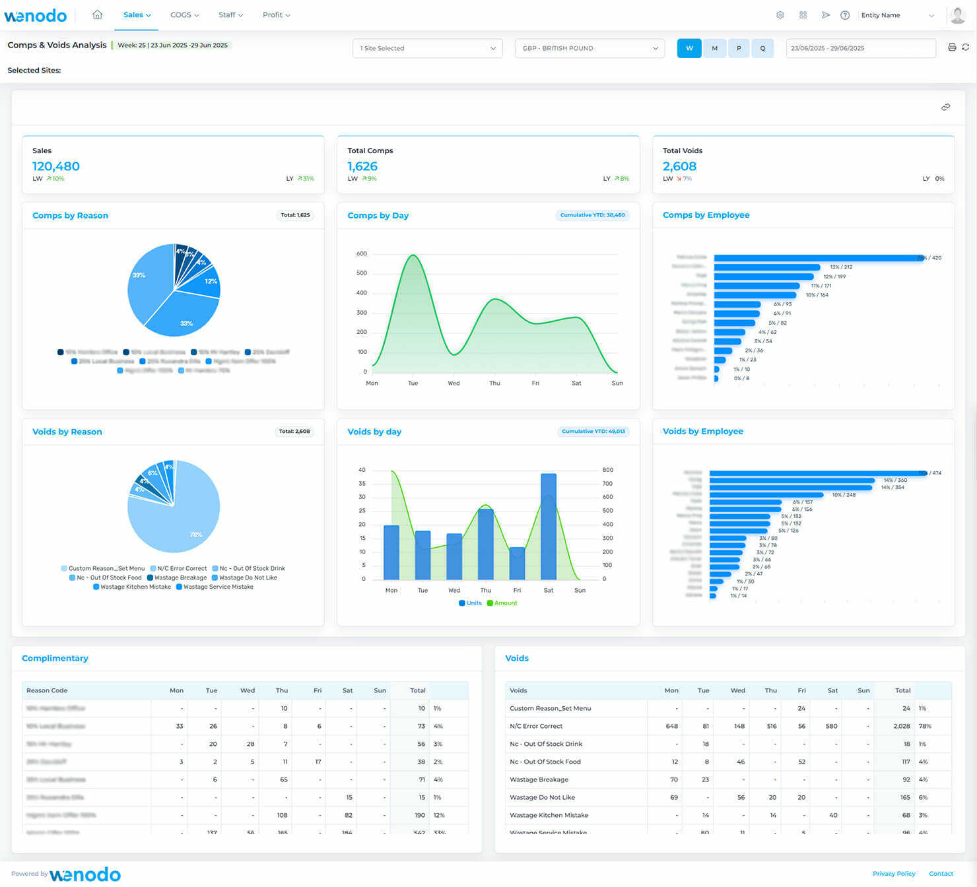Select the Q period toggle
This screenshot has width=977, height=887.
point(763,48)
